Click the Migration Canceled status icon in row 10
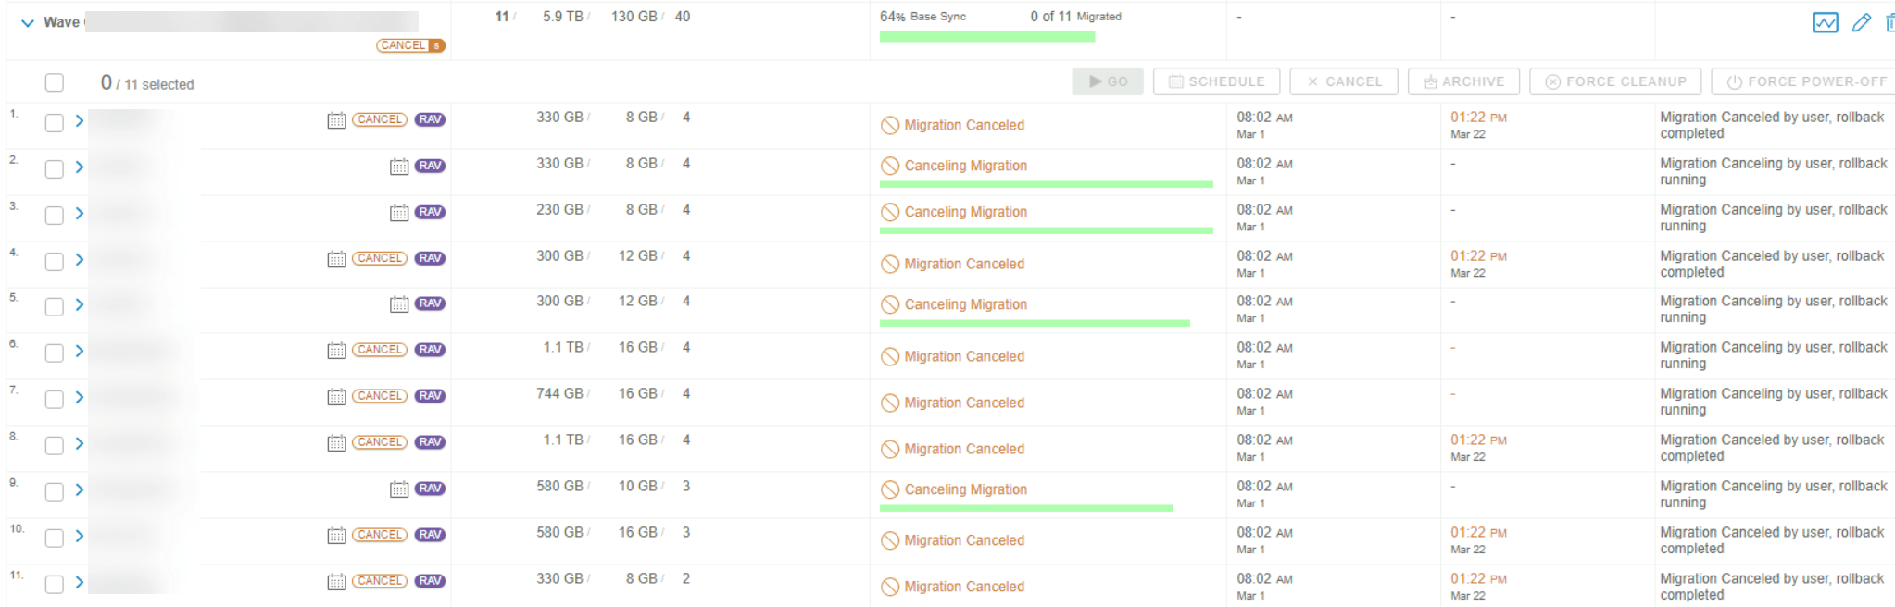This screenshot has width=1895, height=607. (890, 540)
